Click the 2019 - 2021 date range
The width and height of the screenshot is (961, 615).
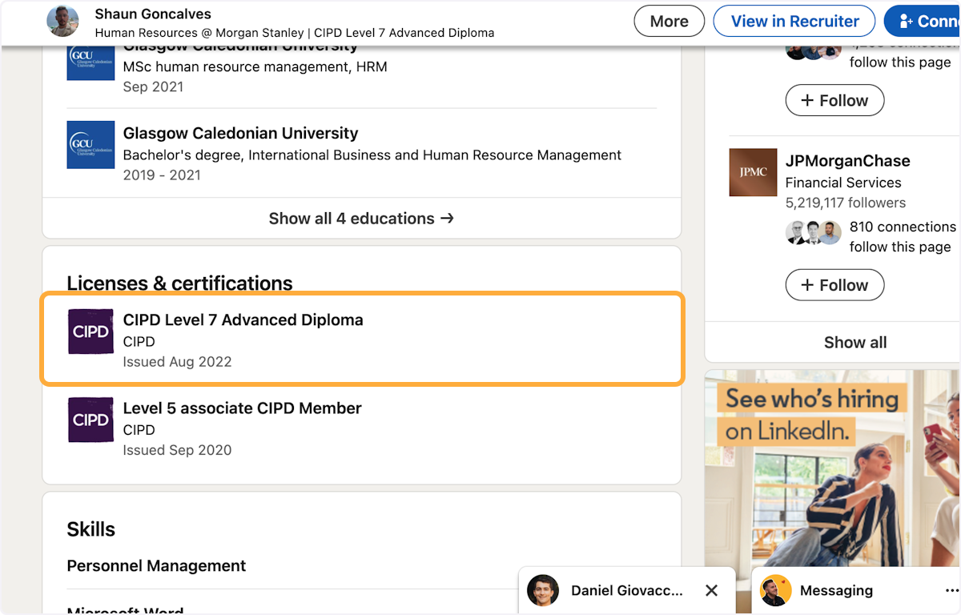[x=162, y=175]
